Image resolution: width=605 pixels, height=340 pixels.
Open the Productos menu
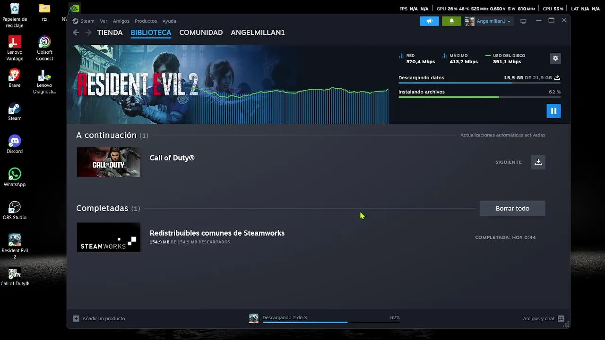[146, 21]
